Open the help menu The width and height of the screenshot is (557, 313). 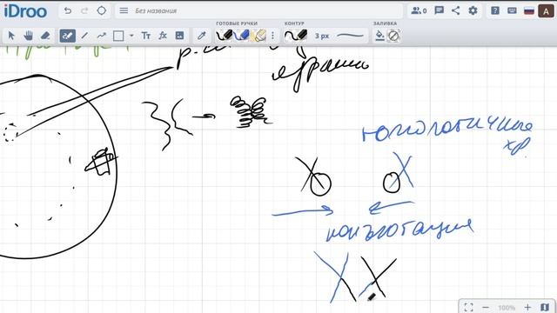tap(495, 10)
